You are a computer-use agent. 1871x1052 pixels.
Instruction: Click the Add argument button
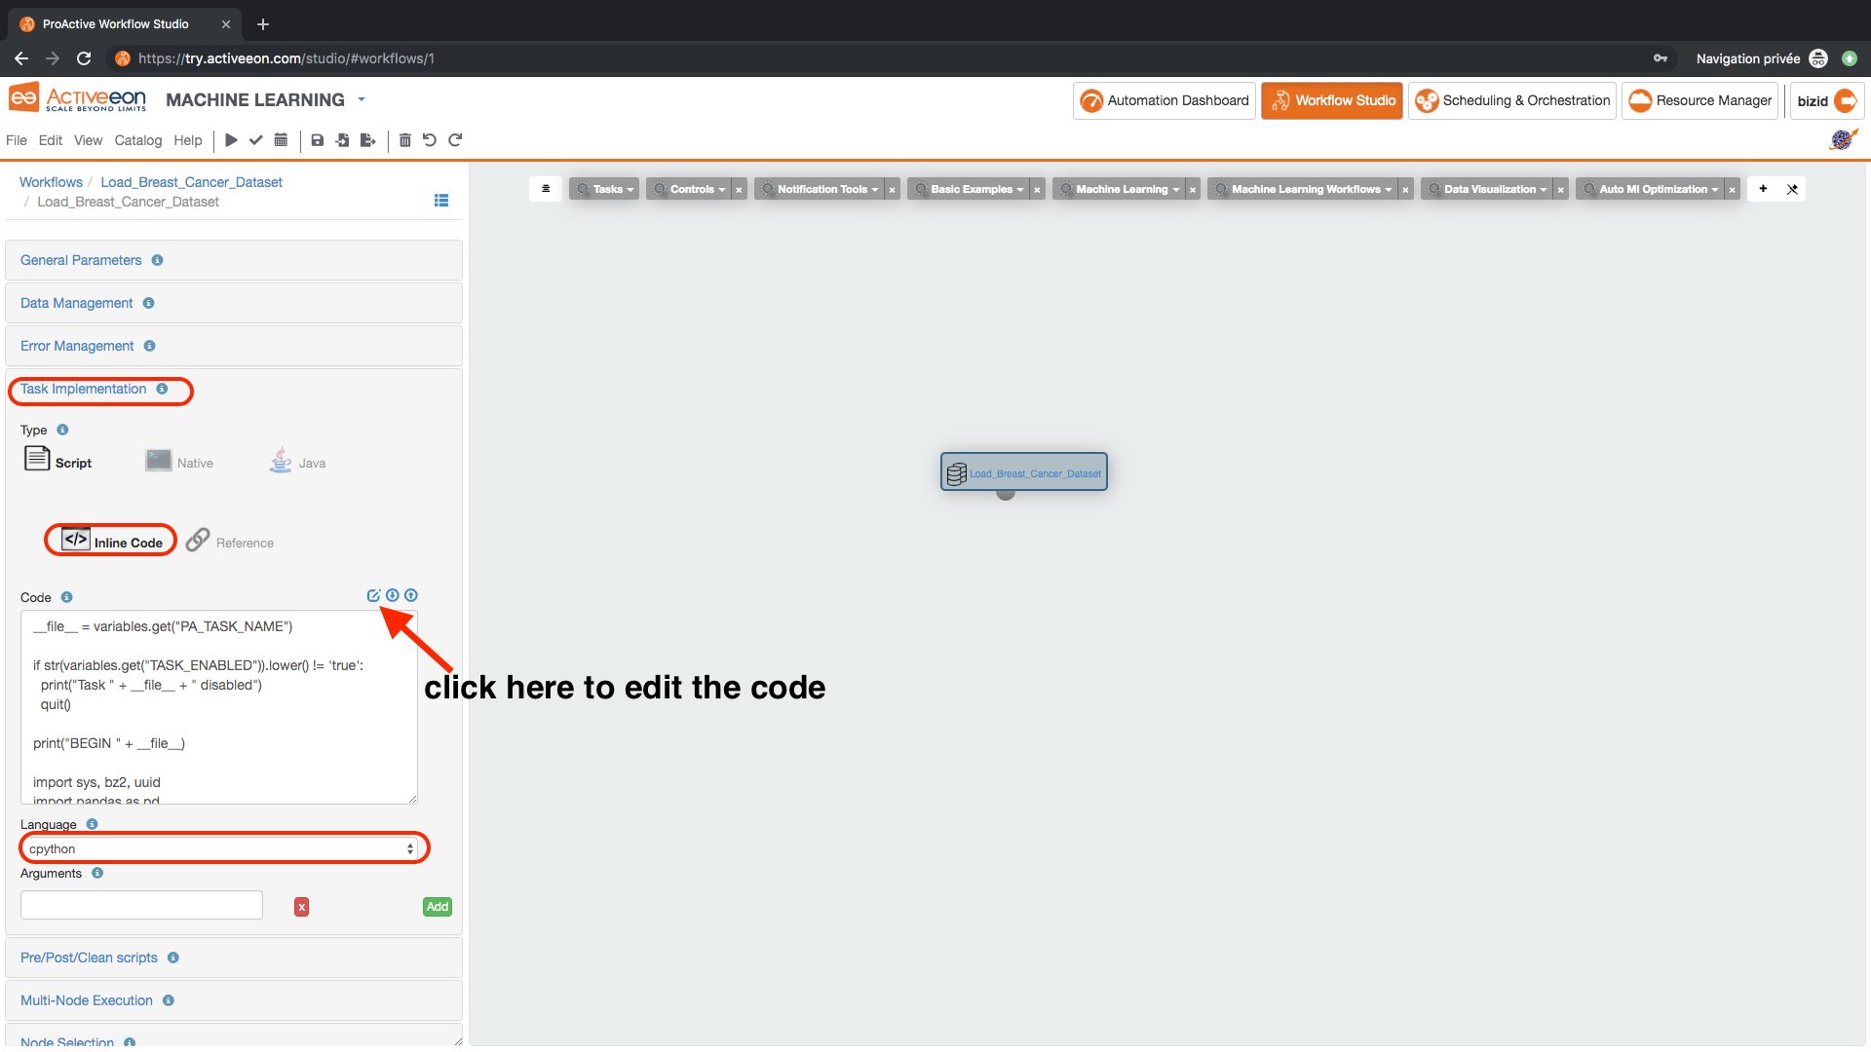pyautogui.click(x=439, y=906)
